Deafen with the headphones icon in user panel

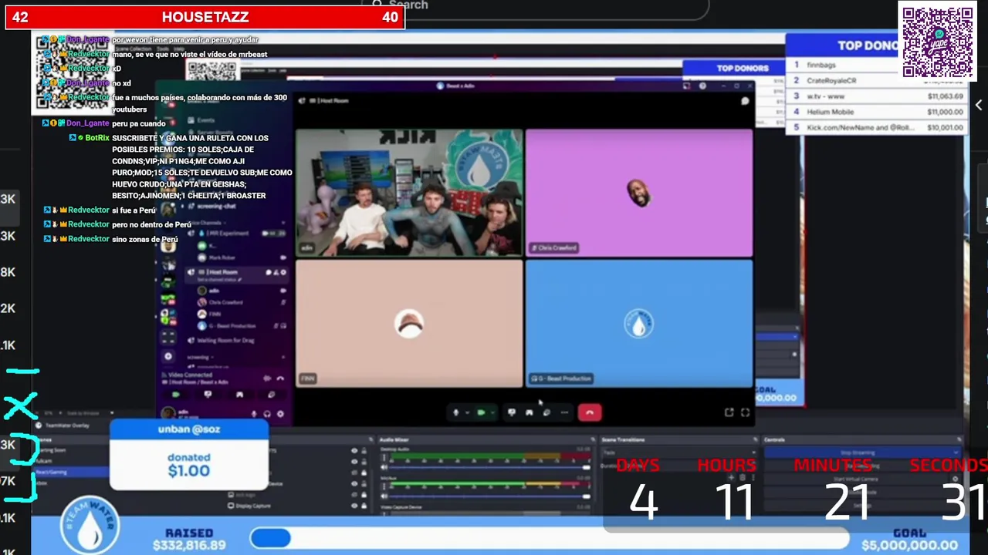coord(267,414)
